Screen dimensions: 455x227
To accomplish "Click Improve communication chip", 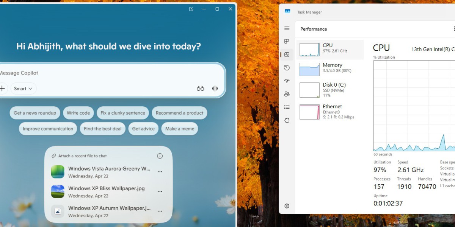I will point(48,129).
